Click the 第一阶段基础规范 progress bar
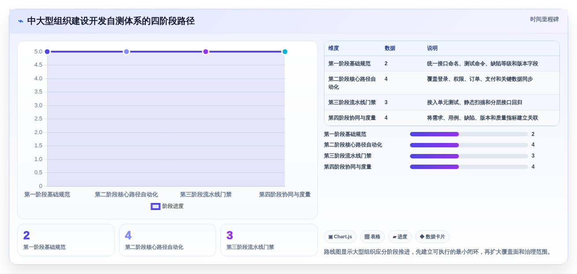This screenshot has height=274, width=577. click(x=469, y=134)
